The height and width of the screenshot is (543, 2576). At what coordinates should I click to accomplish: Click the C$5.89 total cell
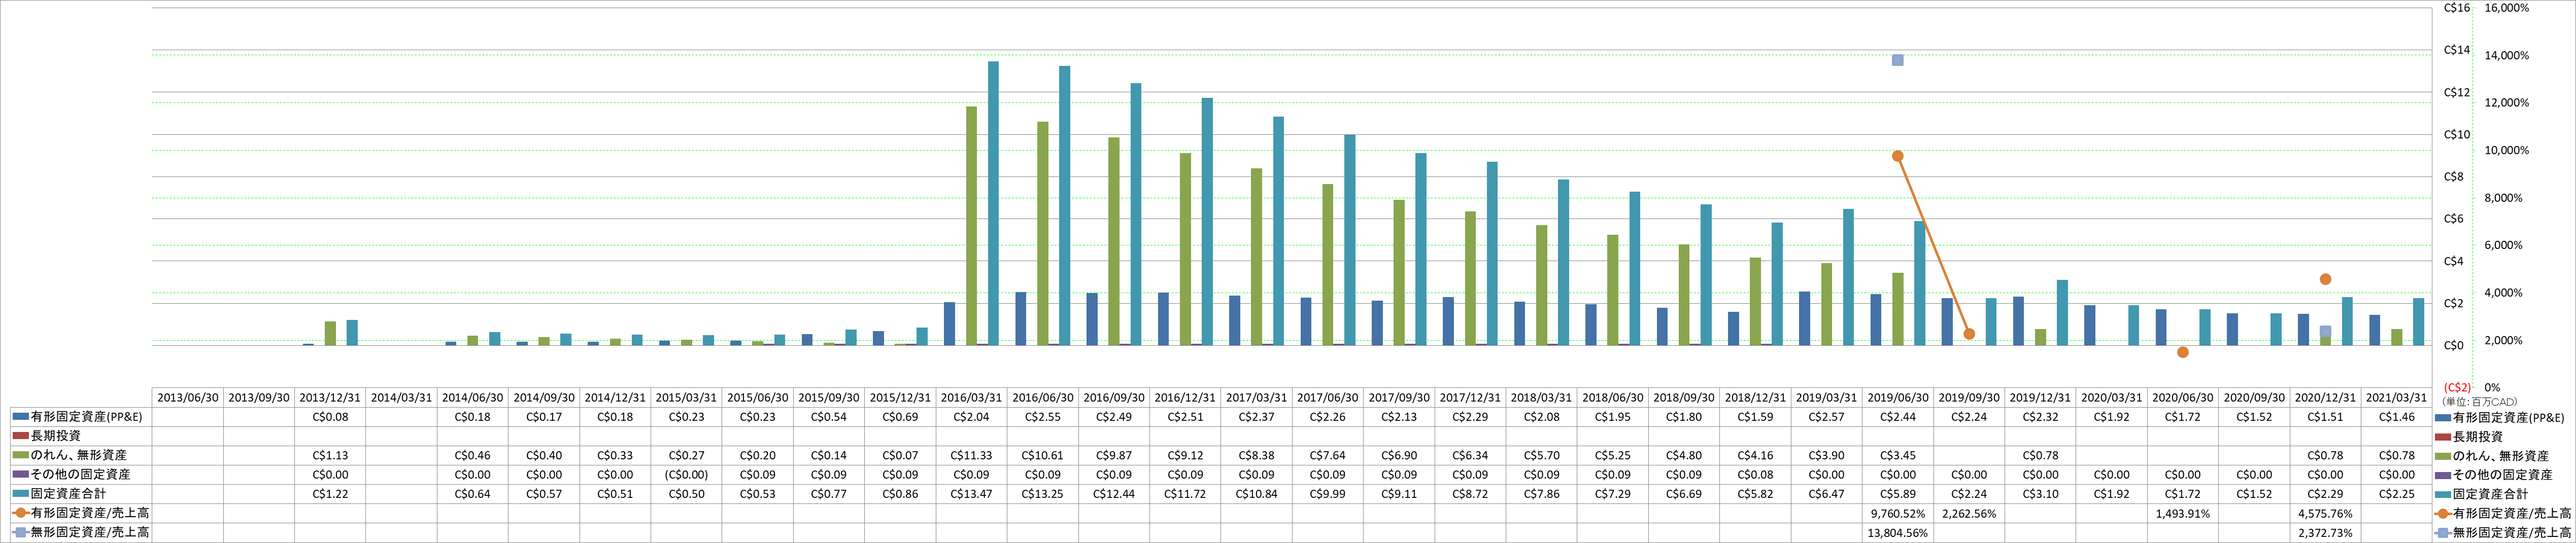[x=1898, y=494]
